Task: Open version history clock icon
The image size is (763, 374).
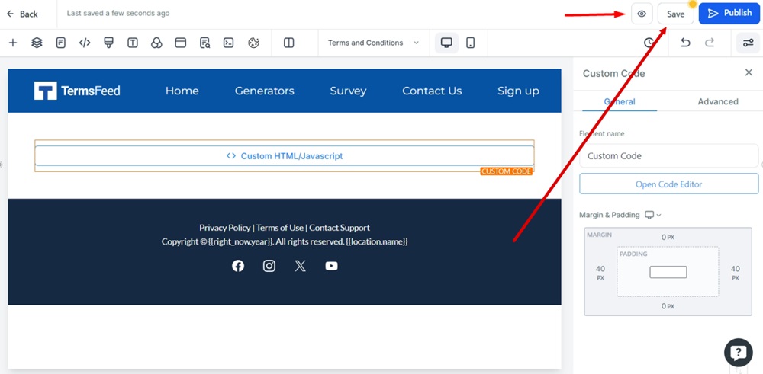Action: (649, 43)
